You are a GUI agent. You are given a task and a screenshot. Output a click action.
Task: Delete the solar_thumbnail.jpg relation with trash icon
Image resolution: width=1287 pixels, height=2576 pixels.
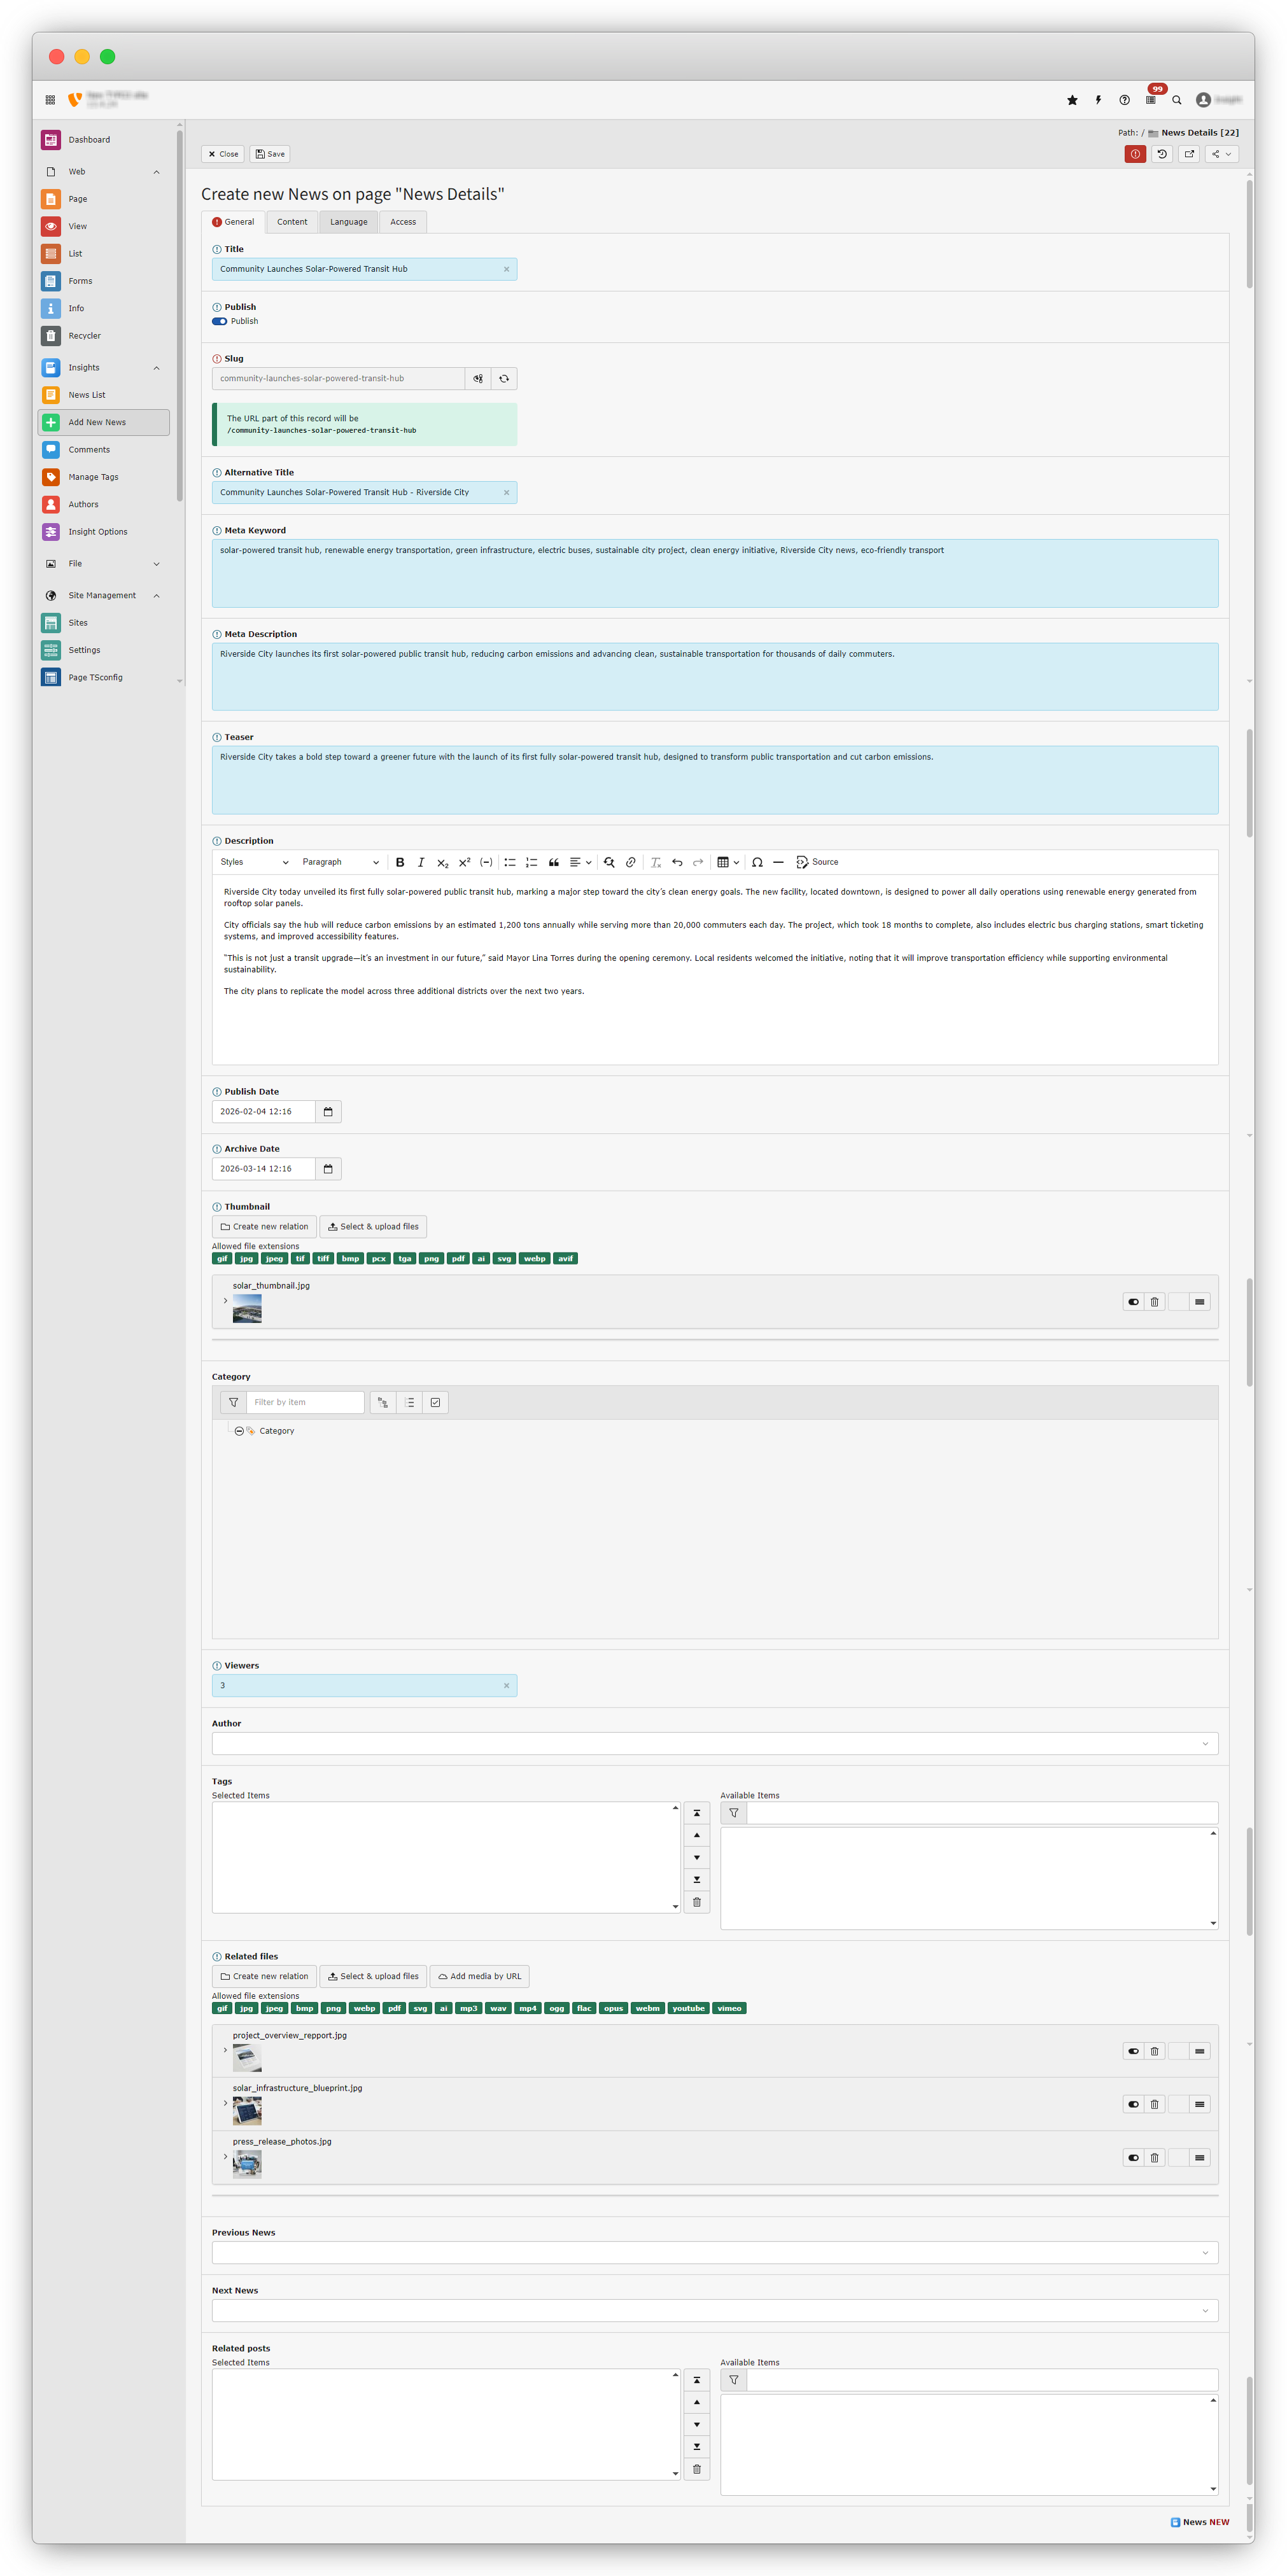1154,1302
